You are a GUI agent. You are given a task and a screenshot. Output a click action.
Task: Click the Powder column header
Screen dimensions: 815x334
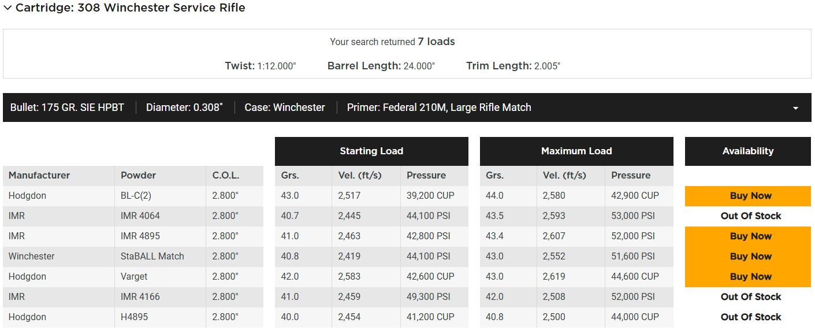tap(139, 176)
